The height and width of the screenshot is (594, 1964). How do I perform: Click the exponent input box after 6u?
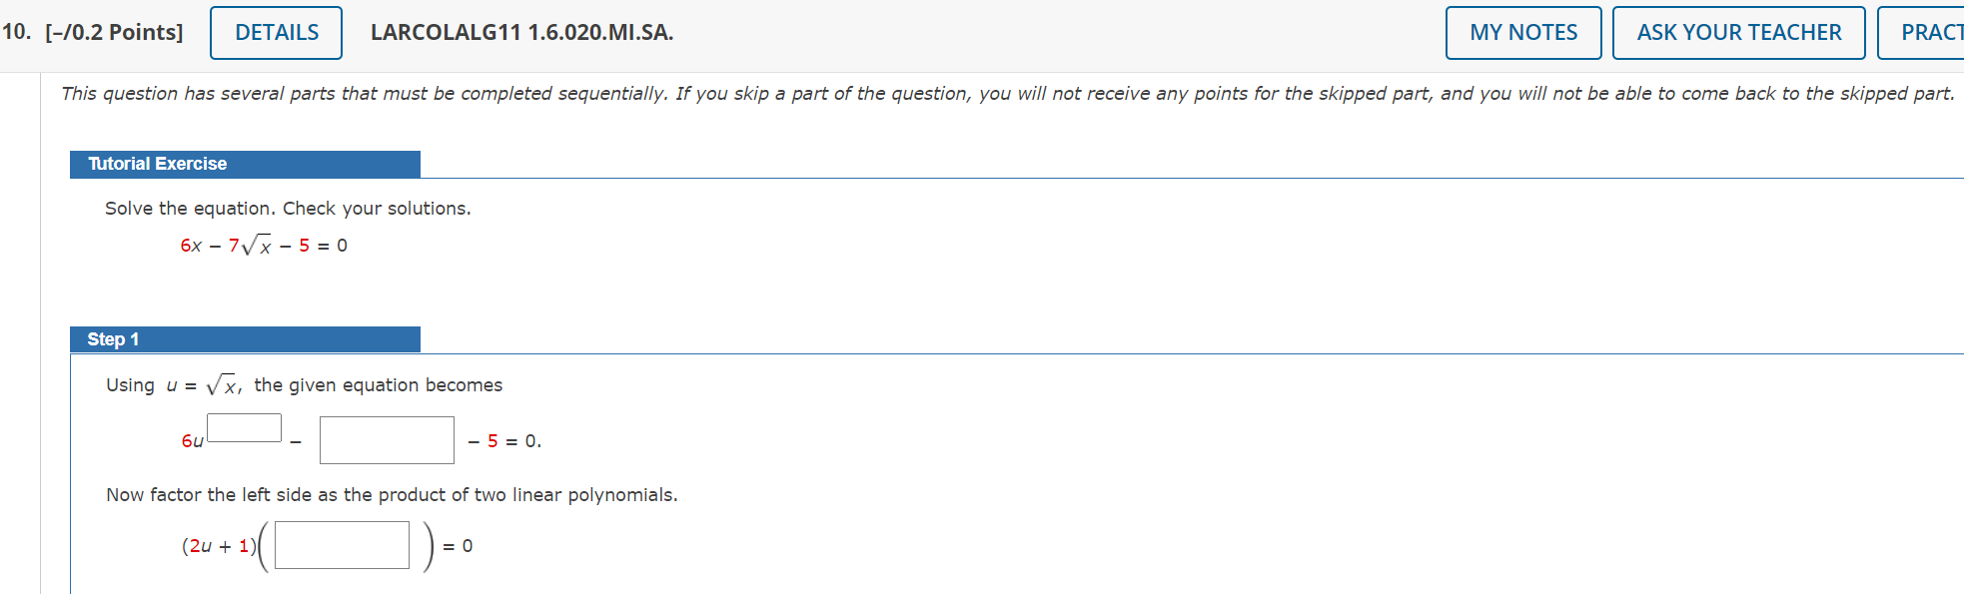[x=243, y=427]
